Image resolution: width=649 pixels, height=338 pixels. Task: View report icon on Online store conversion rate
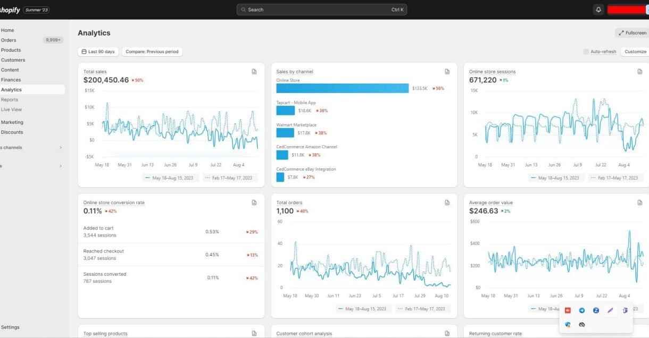pos(254,202)
